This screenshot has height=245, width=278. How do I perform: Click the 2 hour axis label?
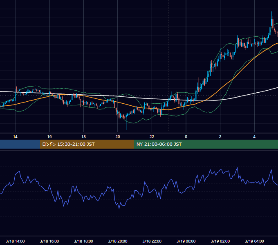[x=220, y=137]
